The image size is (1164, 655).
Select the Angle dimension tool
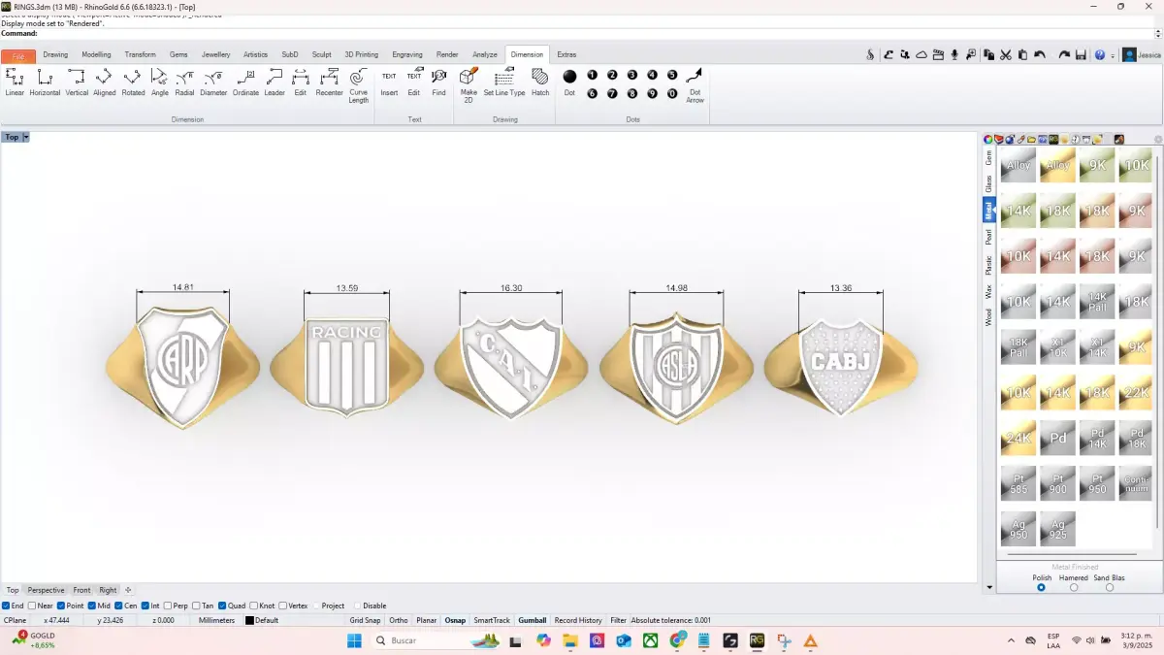tap(160, 82)
